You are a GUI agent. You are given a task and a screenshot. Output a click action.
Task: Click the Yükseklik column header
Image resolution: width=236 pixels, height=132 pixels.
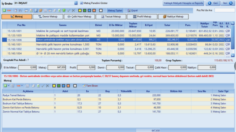126,91
